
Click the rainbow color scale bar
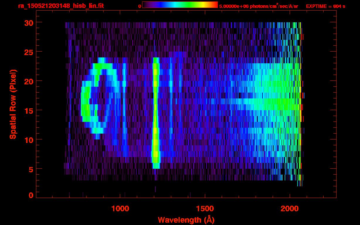[180, 5]
